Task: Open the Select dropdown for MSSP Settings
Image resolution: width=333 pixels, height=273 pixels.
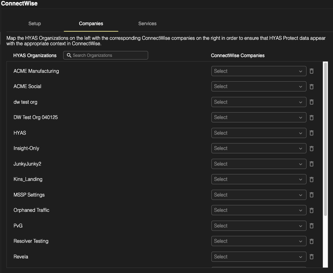Action: 259,195
